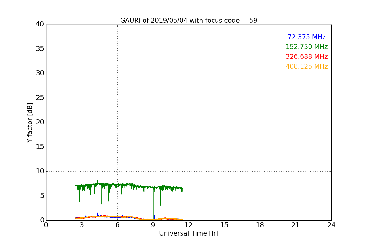Viewport: 368px width, 245px height.
Task: Click the y-axis tick value 25
Action: click(x=40, y=98)
